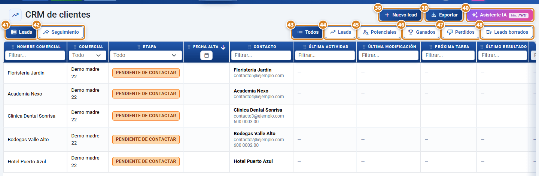Click email contacto5@ejemplo.com
The image size is (539, 176).
click(259, 76)
